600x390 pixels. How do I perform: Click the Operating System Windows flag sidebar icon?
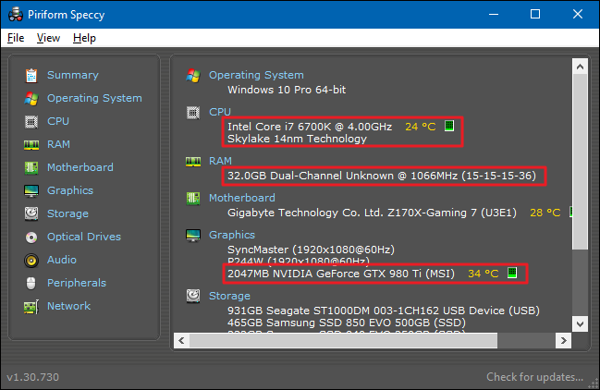31,99
